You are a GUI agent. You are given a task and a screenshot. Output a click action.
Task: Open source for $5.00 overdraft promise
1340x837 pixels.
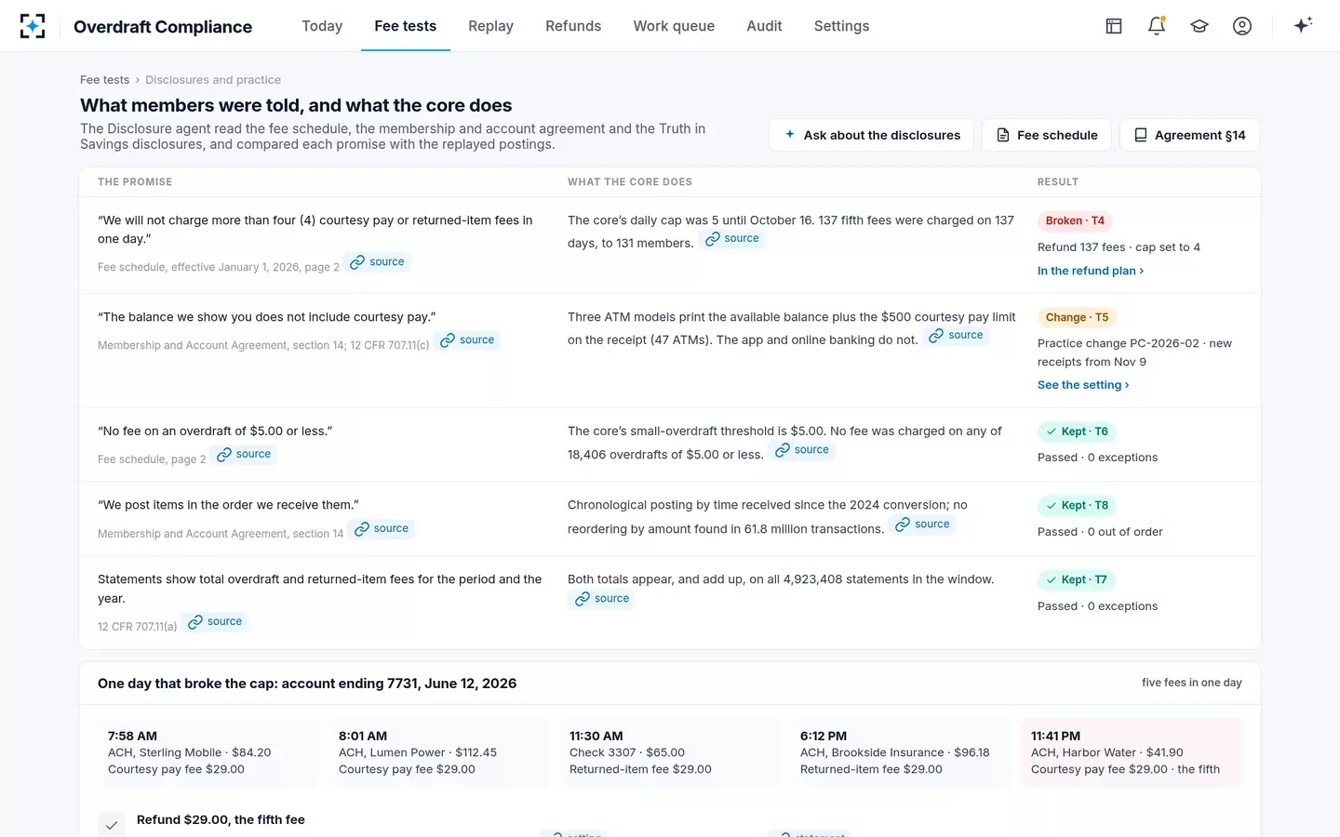click(x=244, y=455)
